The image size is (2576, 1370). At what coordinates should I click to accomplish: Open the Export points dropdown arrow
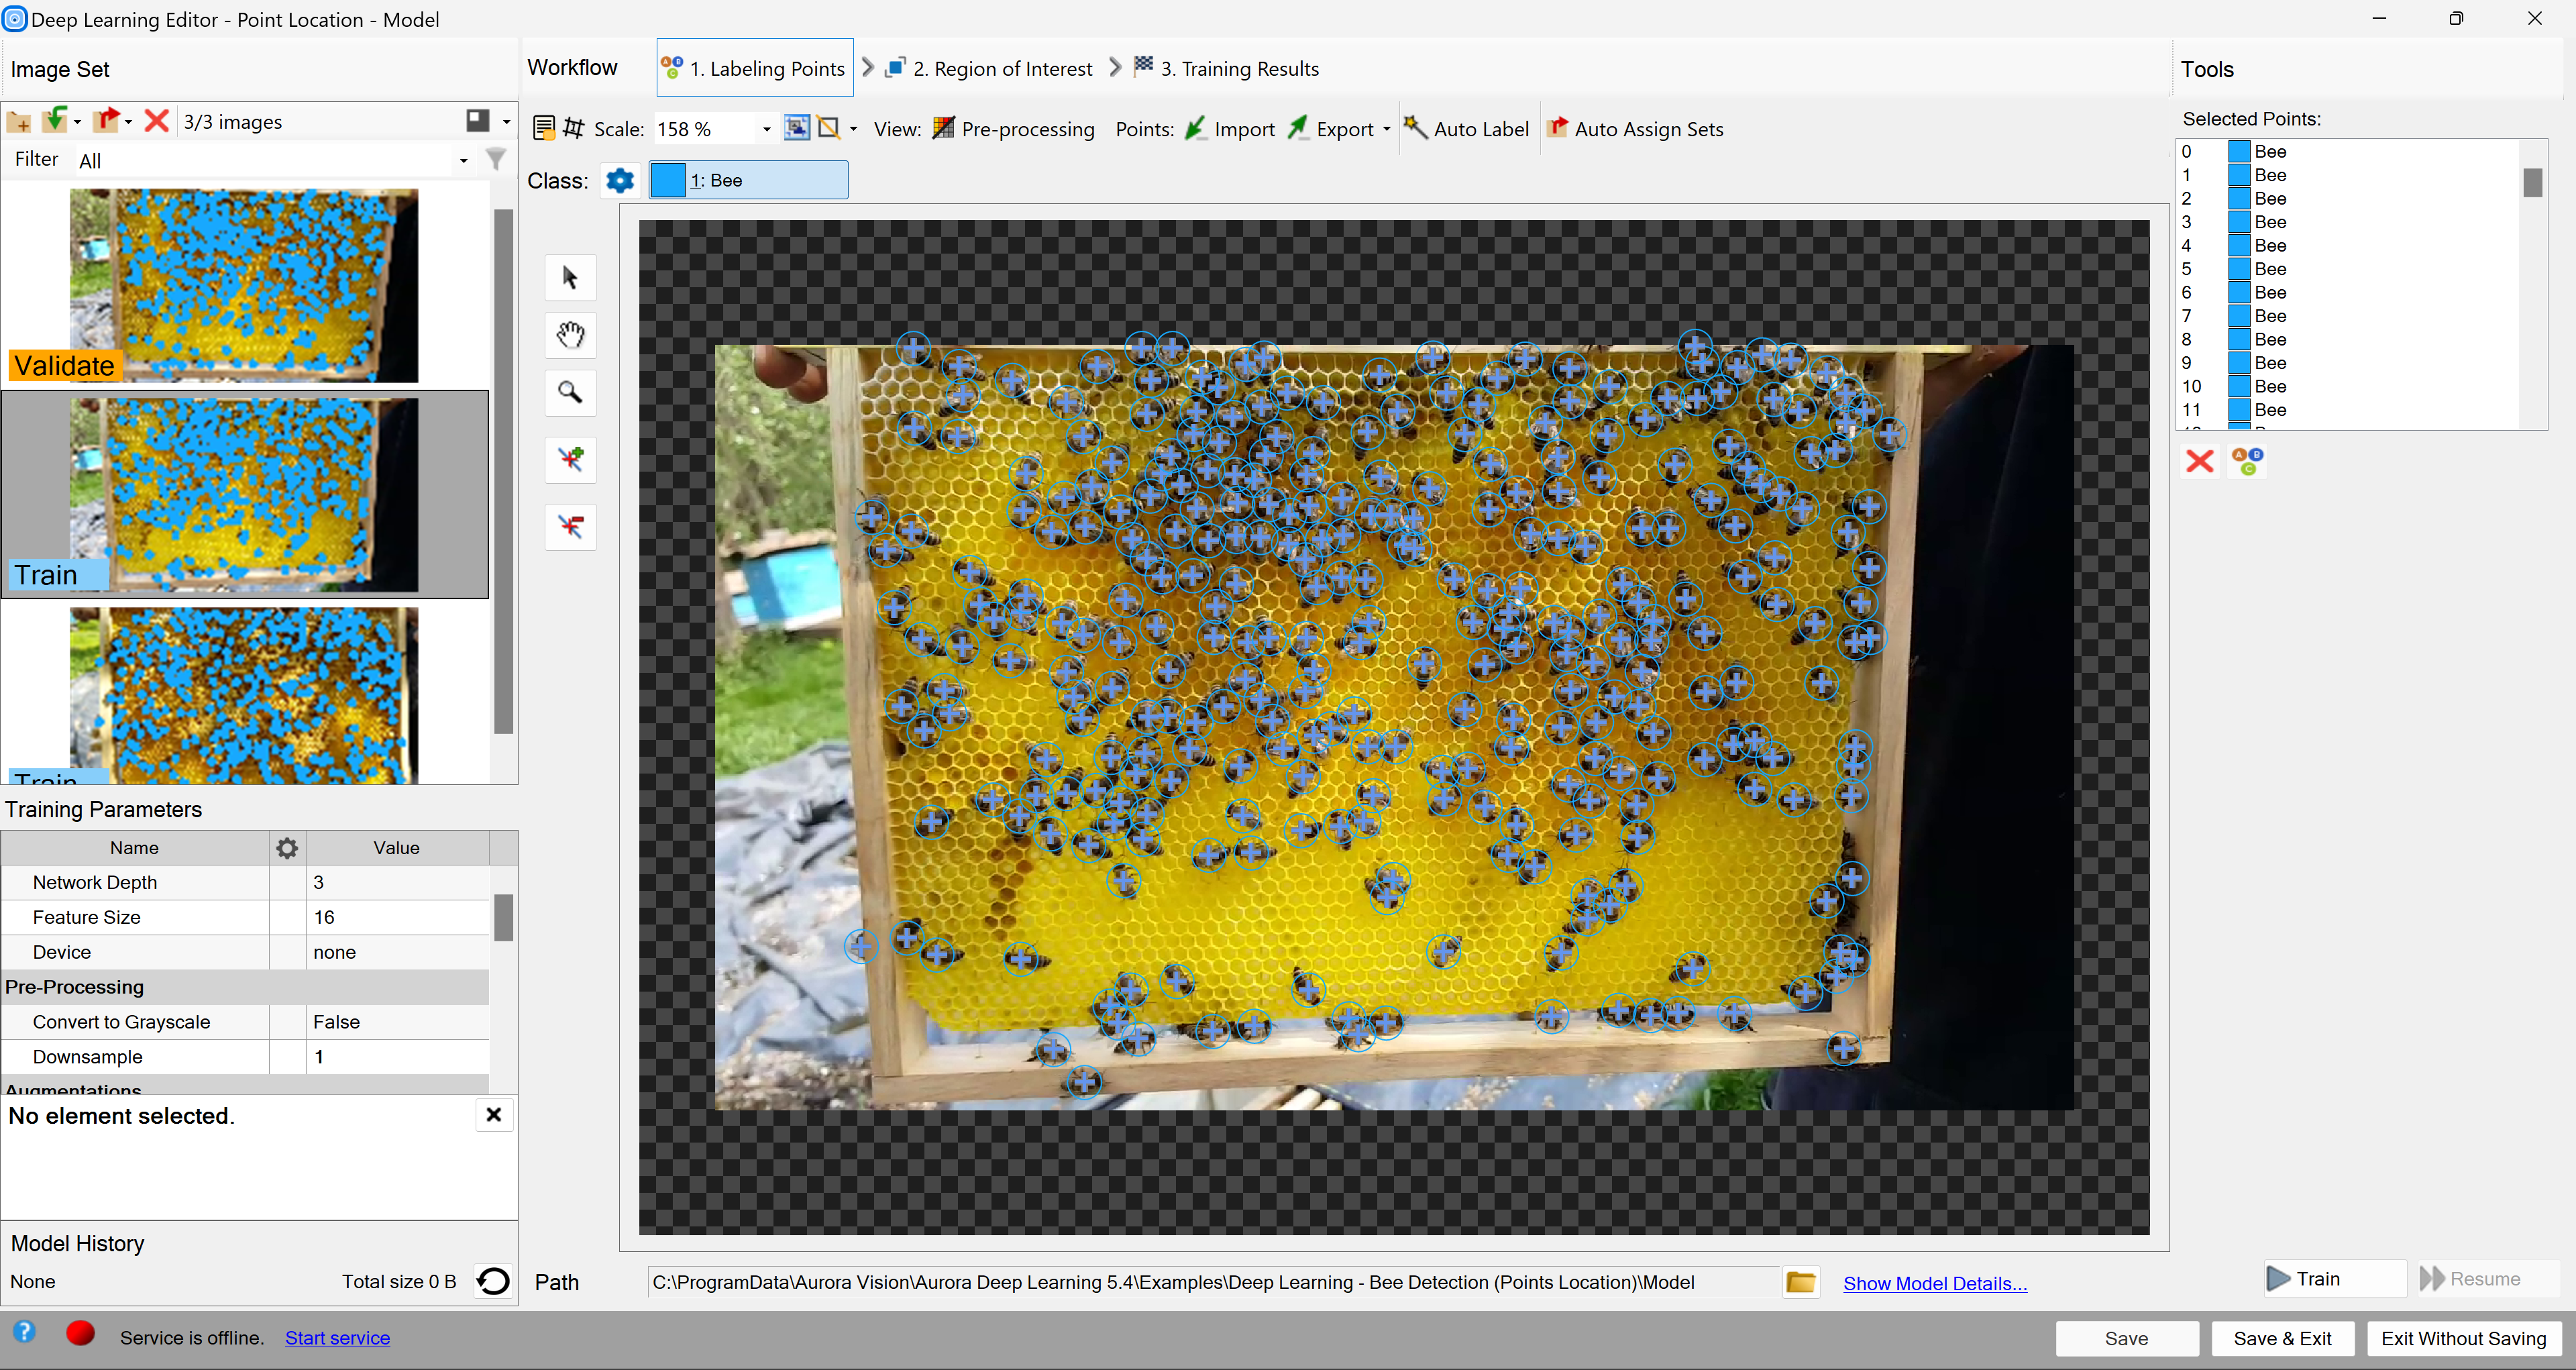tap(1386, 129)
